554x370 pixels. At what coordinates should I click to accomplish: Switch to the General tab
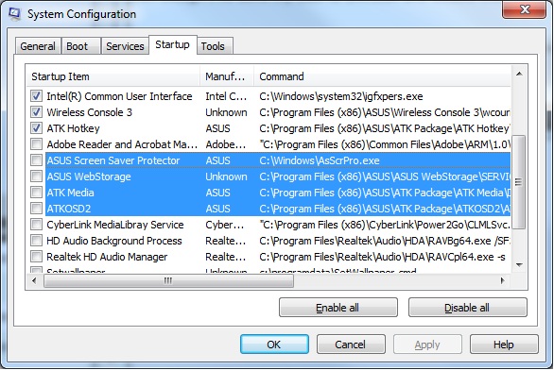click(x=38, y=46)
